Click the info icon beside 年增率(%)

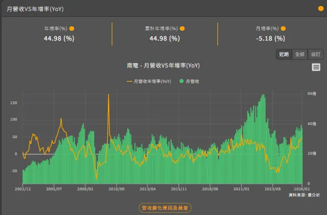point(72,29)
